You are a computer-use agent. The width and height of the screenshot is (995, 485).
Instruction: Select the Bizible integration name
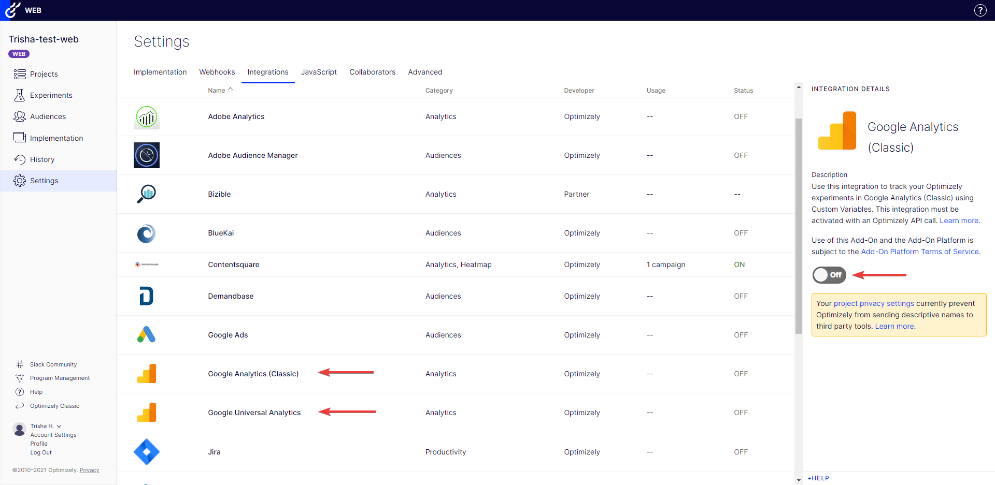coord(219,194)
